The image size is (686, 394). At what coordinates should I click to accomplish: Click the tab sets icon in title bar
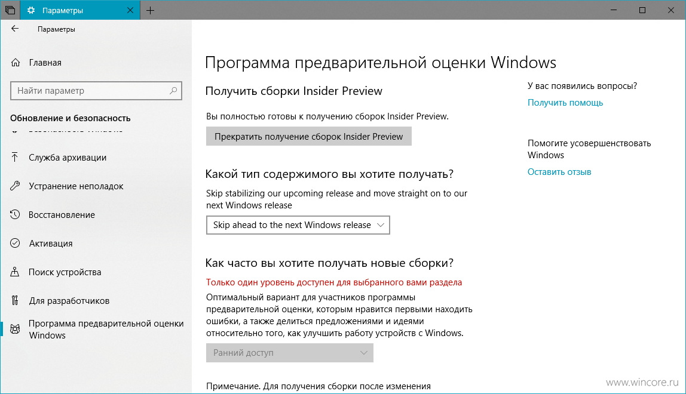(x=10, y=10)
